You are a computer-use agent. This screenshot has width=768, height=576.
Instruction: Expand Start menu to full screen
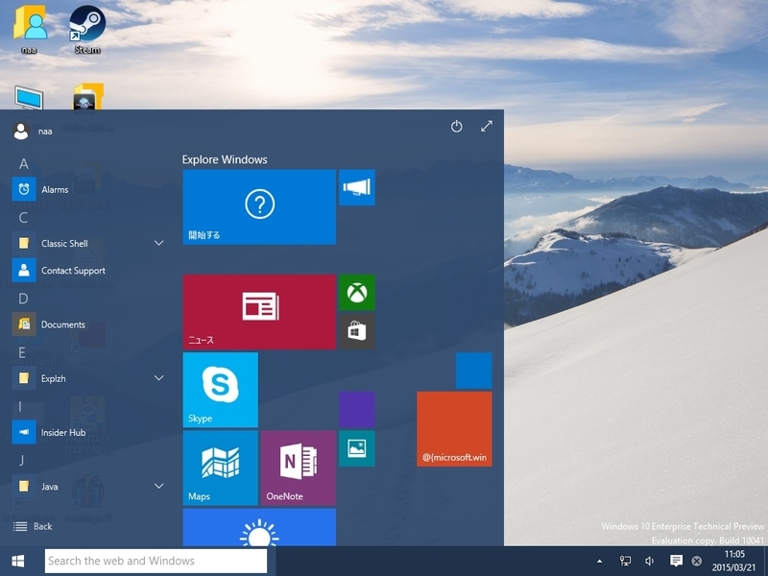click(487, 127)
